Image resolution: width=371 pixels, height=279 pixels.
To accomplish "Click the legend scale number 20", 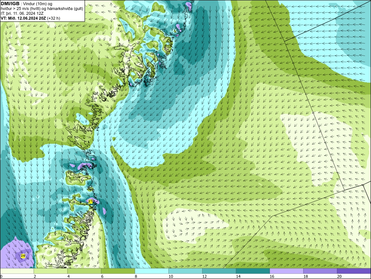I will [x=339, y=276].
